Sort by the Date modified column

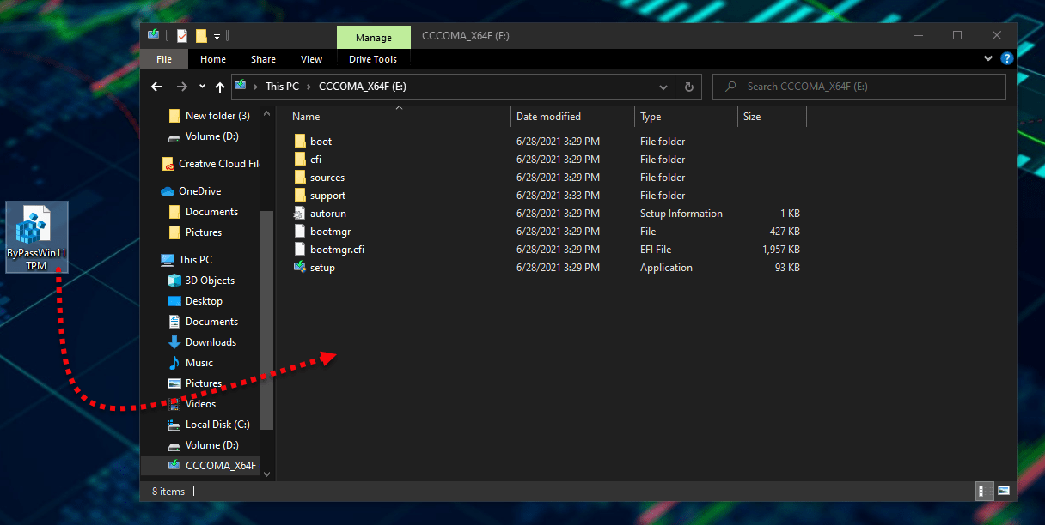(x=548, y=117)
